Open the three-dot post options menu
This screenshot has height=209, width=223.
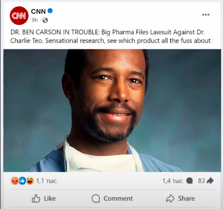pos(206,15)
